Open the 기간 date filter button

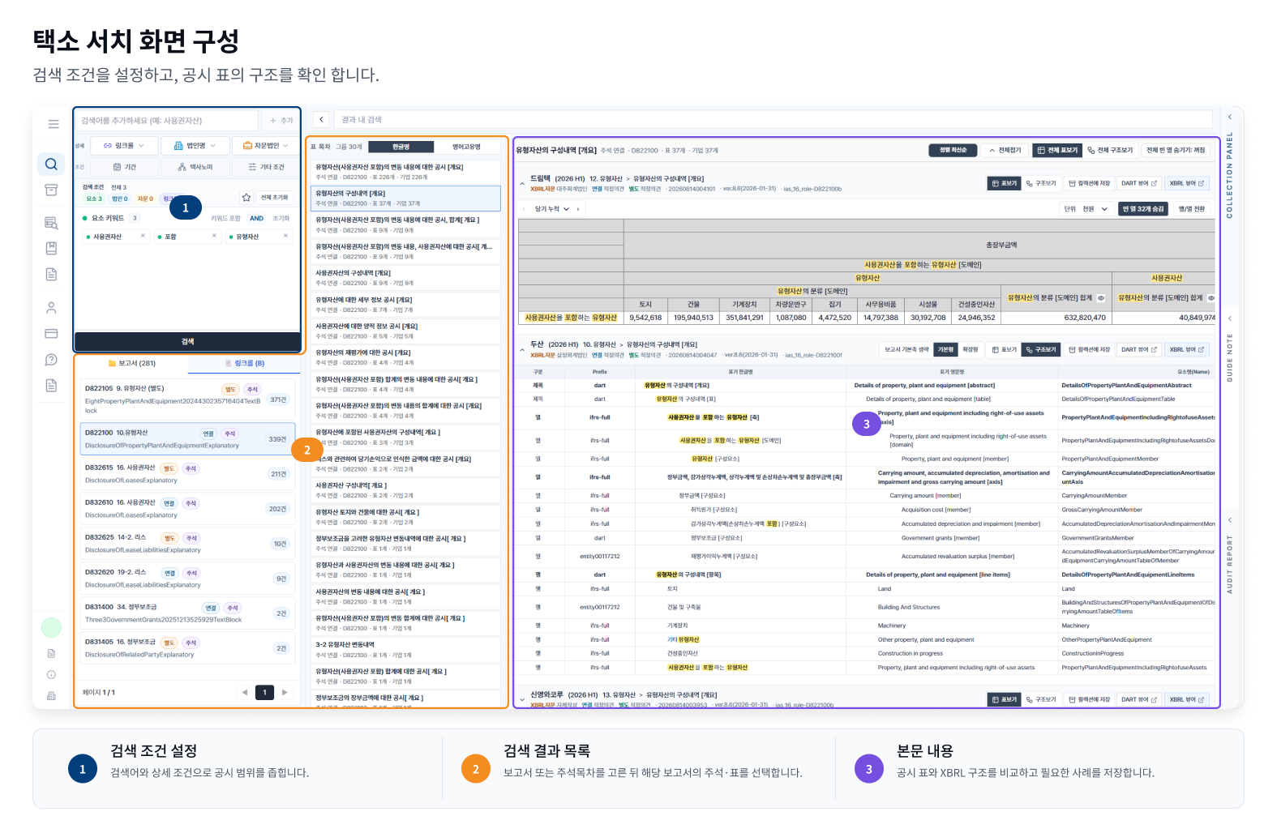point(123,167)
